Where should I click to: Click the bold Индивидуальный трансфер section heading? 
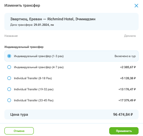[24, 47]
